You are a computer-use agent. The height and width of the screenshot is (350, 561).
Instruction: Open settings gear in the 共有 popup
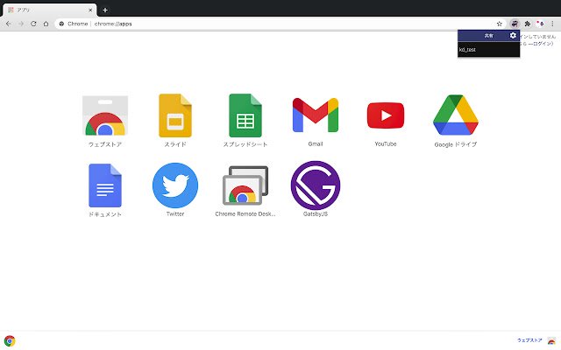coord(513,35)
